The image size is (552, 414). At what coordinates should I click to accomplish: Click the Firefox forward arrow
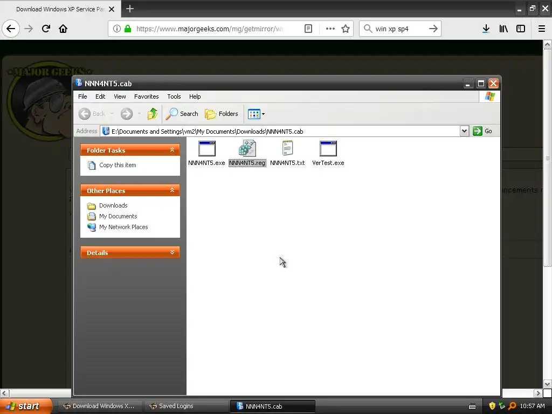pyautogui.click(x=29, y=29)
